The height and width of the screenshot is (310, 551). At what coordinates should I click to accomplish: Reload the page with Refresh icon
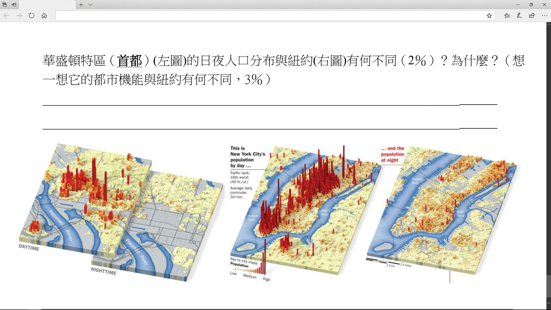coord(32,16)
